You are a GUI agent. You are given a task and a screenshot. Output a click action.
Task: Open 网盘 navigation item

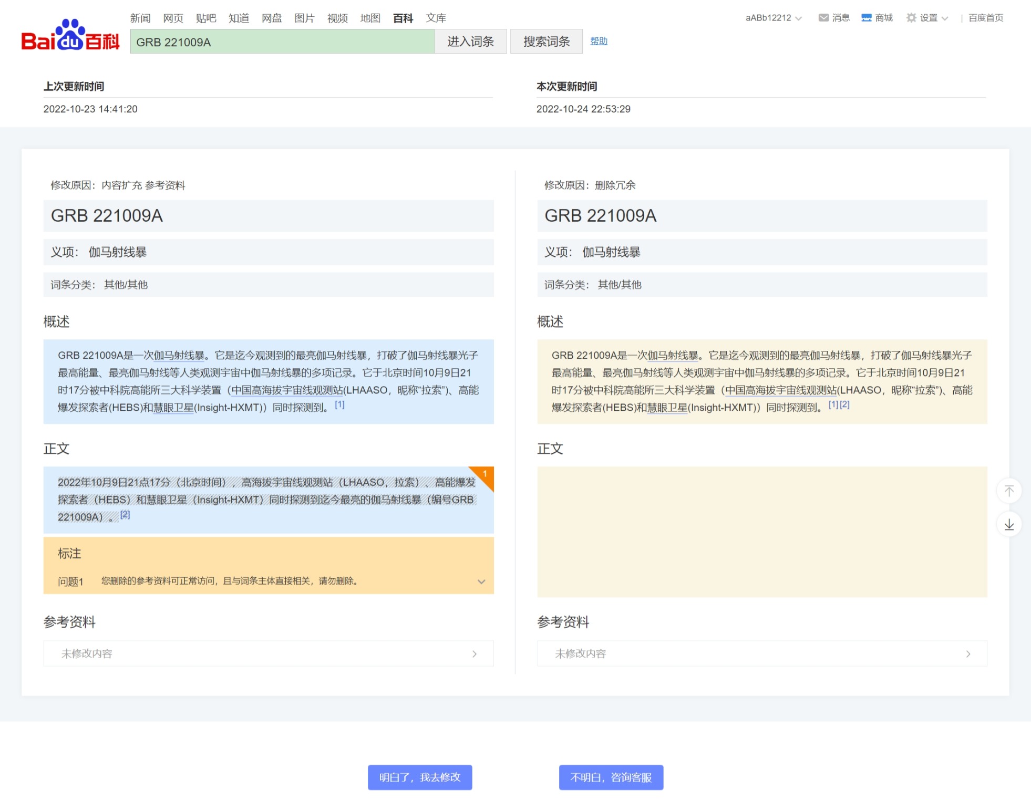(272, 18)
